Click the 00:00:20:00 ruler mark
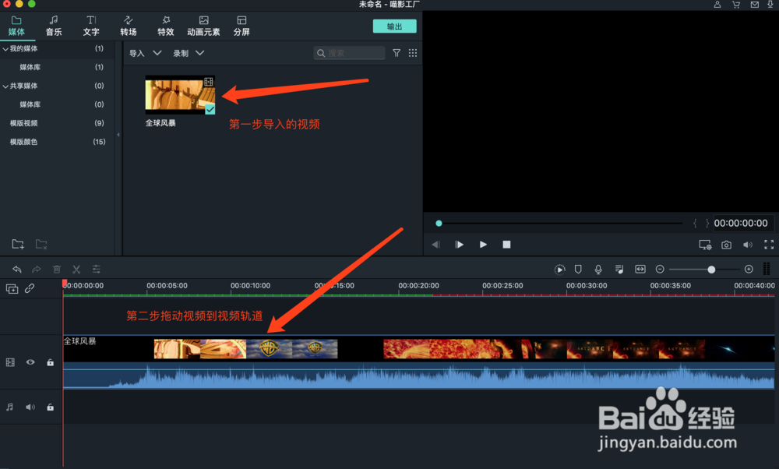Screen dimensions: 779x469 pyautogui.click(x=418, y=286)
